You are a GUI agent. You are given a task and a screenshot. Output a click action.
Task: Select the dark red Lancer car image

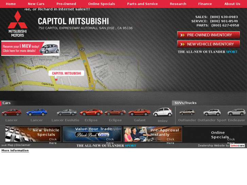click(12, 112)
